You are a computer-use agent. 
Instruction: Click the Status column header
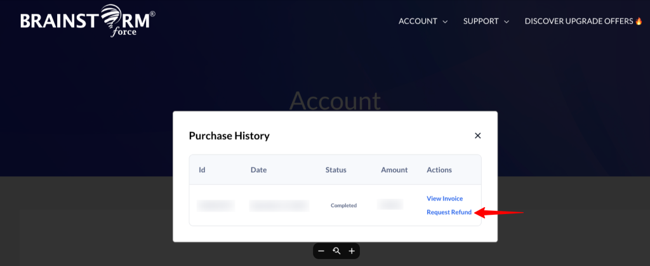(336, 170)
